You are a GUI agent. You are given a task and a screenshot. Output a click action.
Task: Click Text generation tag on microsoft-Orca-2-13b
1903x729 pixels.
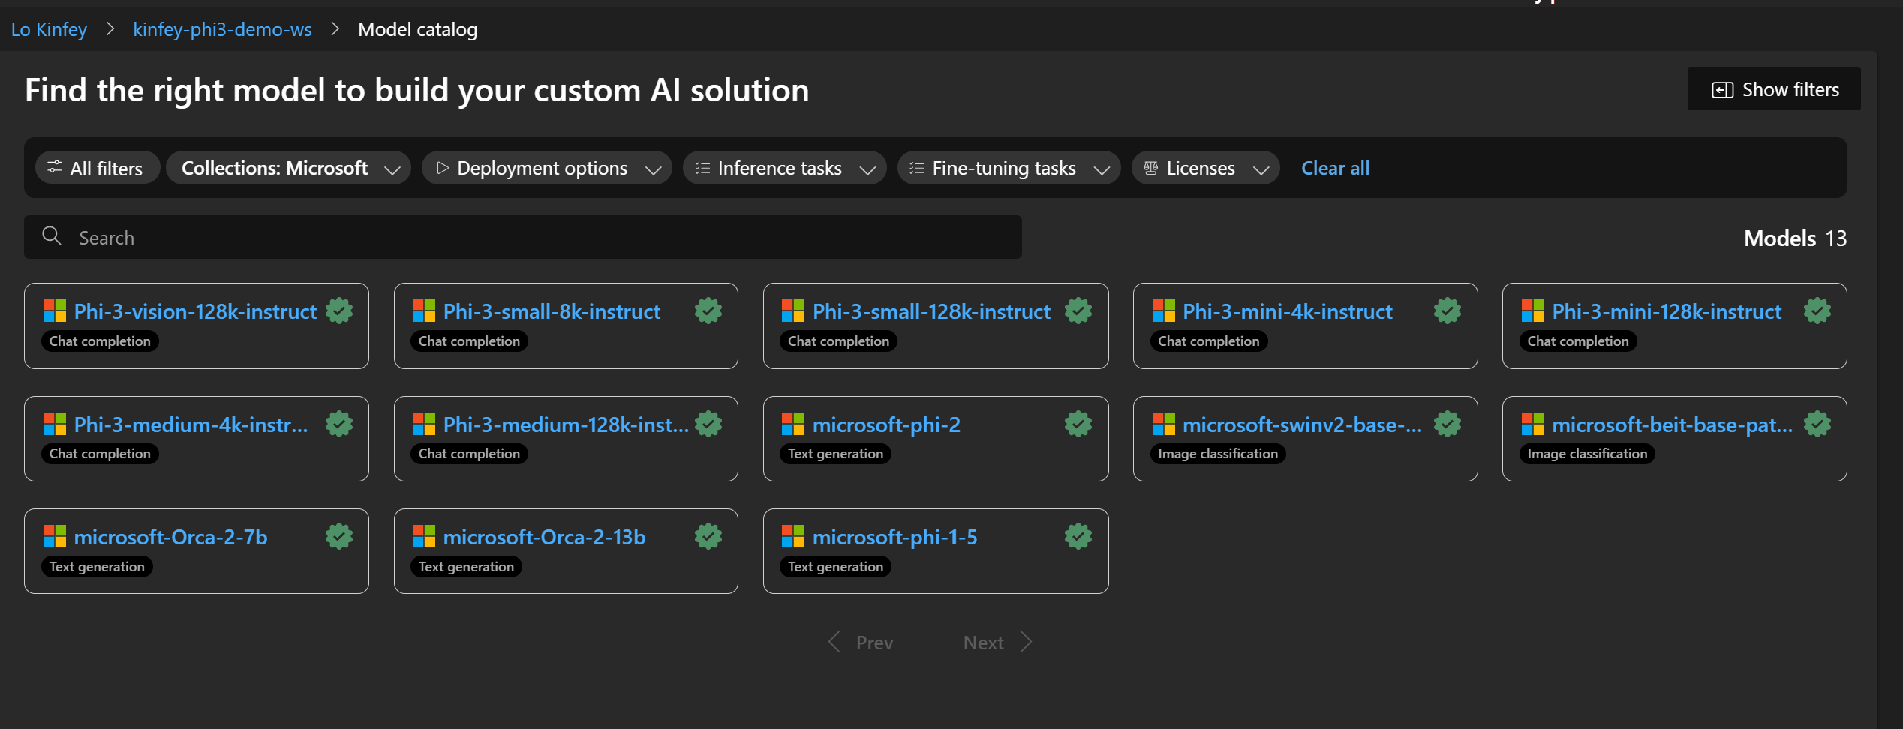pos(466,567)
